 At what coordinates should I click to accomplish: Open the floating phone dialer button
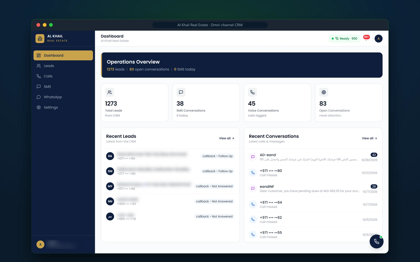pos(376,242)
